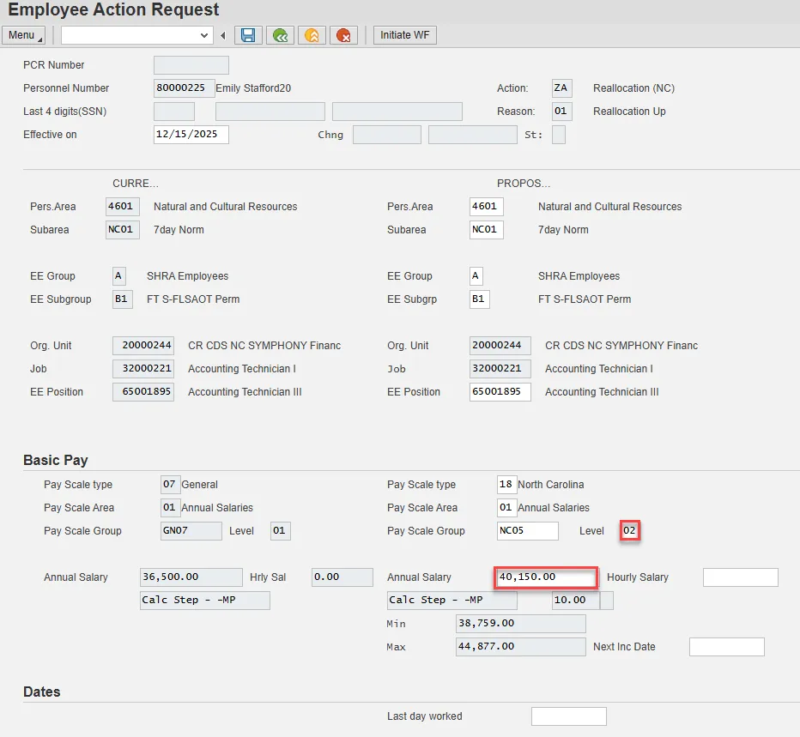
Task: Click the Save disk icon
Action: (x=248, y=35)
